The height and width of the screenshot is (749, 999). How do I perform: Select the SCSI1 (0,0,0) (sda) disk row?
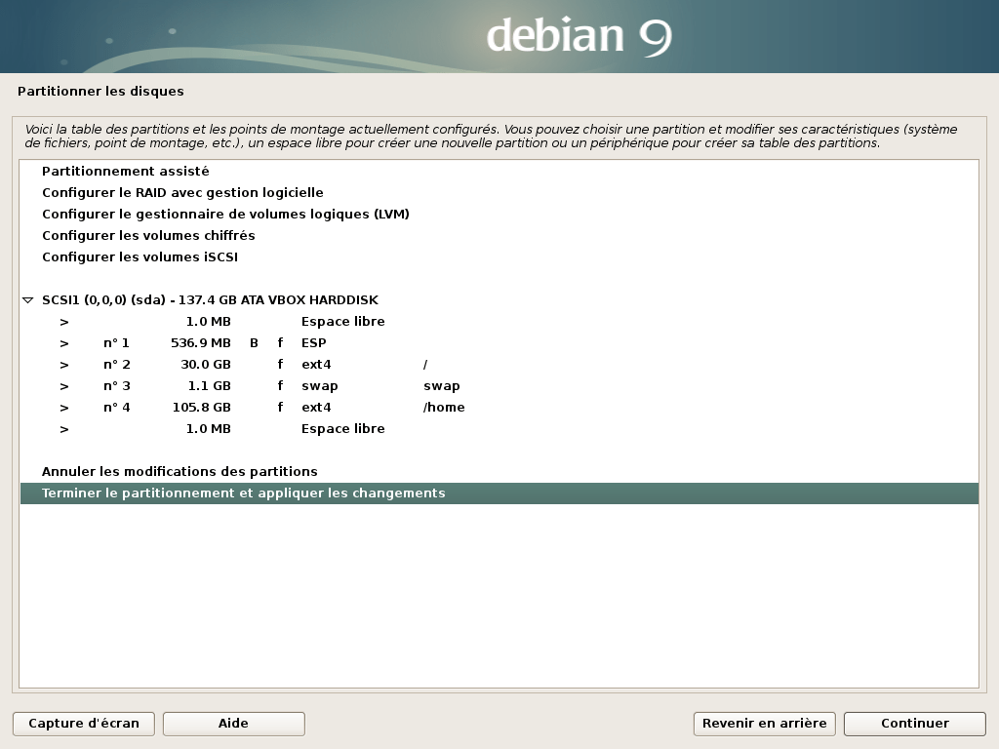499,300
